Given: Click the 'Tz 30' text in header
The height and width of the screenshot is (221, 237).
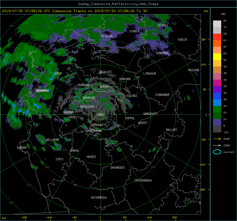Looking at the screenshot, I should 142,11.
